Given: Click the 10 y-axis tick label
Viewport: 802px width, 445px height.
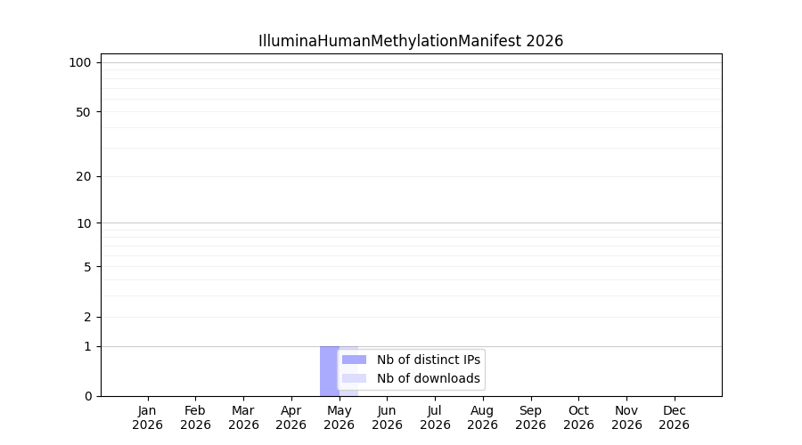Looking at the screenshot, I should (x=84, y=223).
